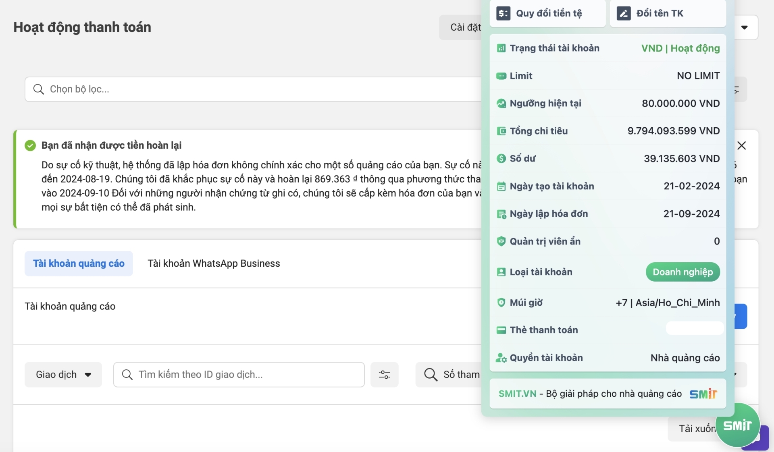Click the Số dư dollar coin icon

(x=501, y=158)
